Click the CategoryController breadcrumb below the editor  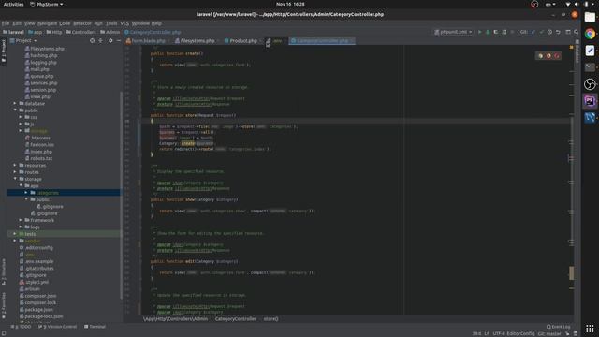pyautogui.click(x=235, y=318)
